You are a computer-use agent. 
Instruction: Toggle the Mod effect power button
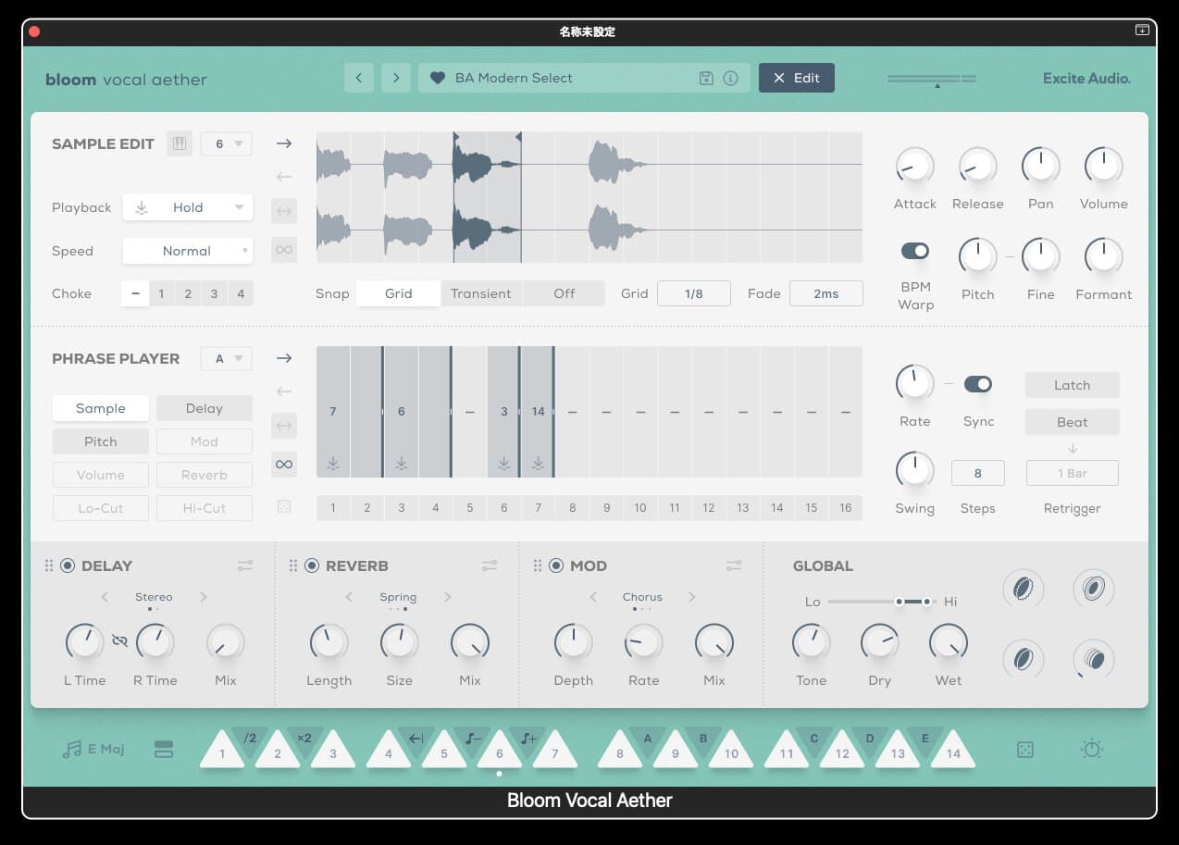556,565
